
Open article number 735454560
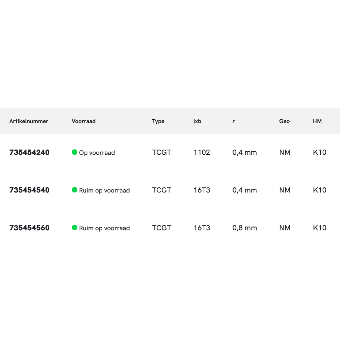pos(29,228)
